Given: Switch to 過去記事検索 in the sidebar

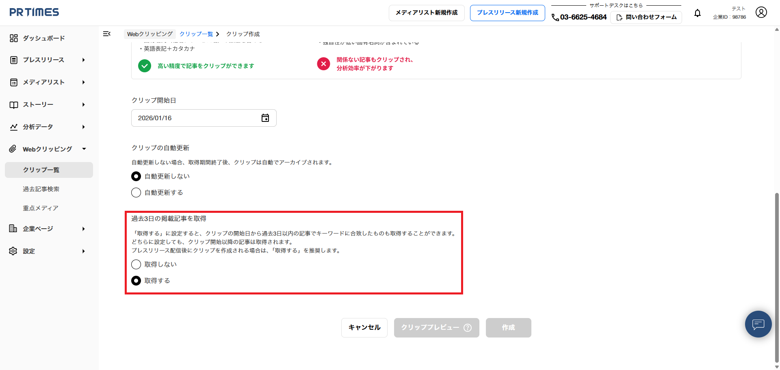Looking at the screenshot, I should click(x=41, y=189).
